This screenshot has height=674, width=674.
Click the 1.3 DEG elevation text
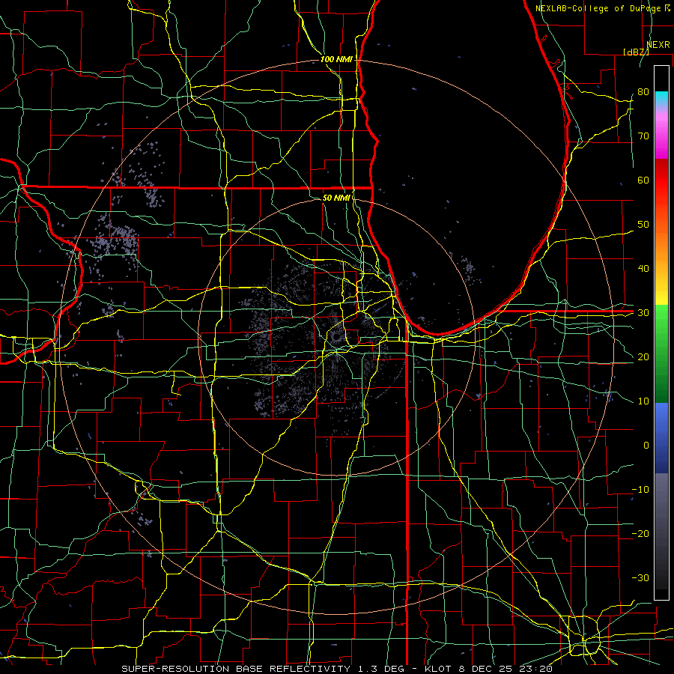point(381,669)
